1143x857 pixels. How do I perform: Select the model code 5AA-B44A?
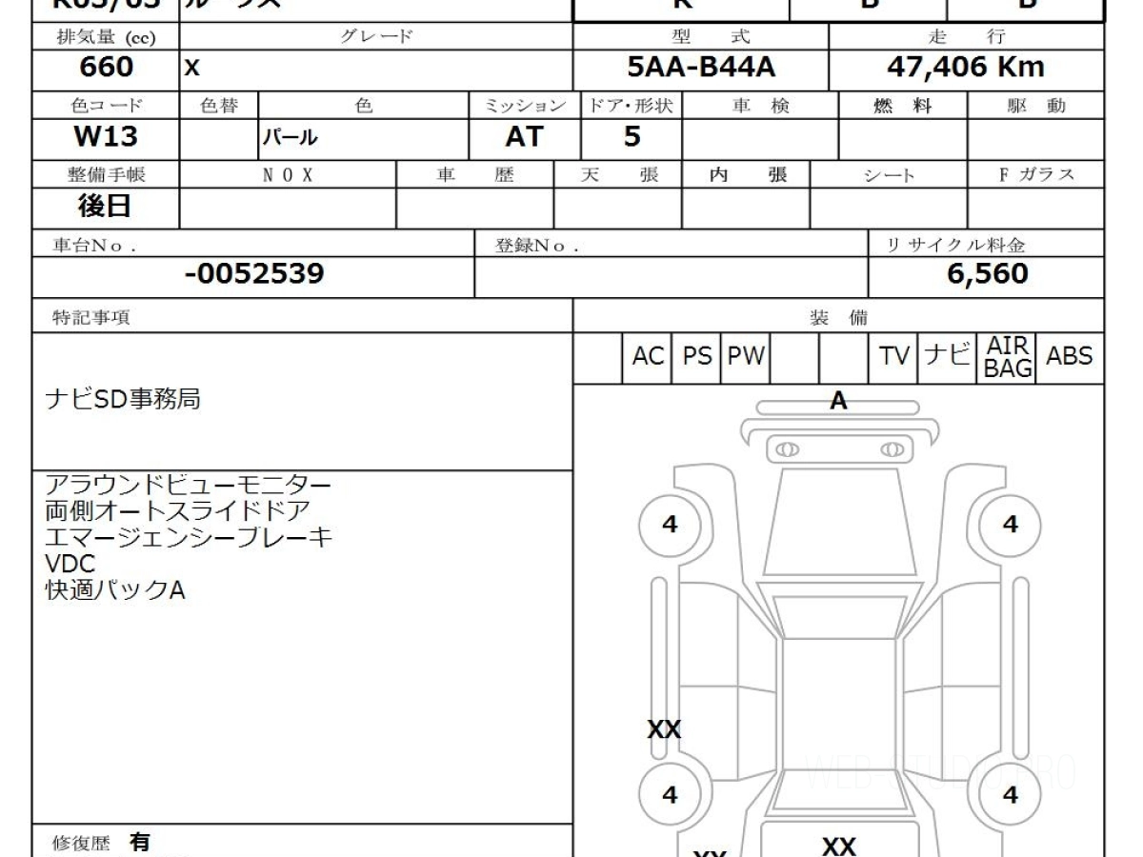click(x=701, y=68)
